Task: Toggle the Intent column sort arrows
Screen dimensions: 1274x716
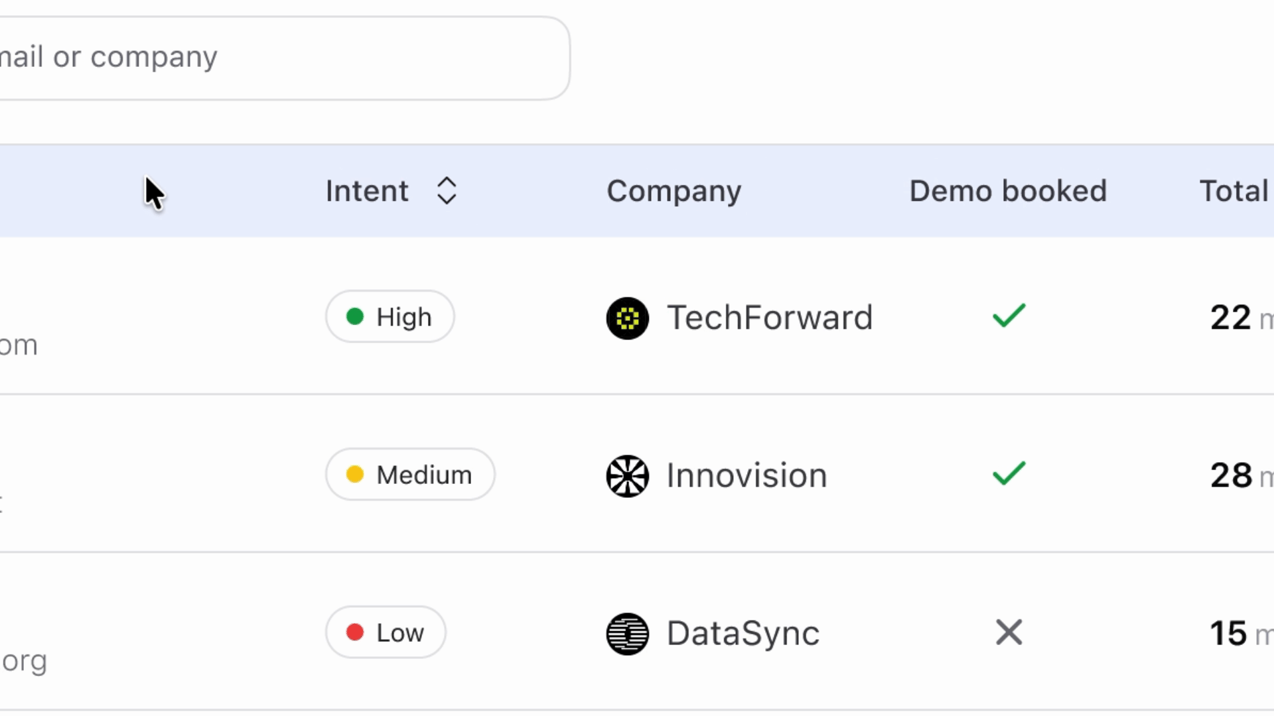Action: tap(447, 191)
